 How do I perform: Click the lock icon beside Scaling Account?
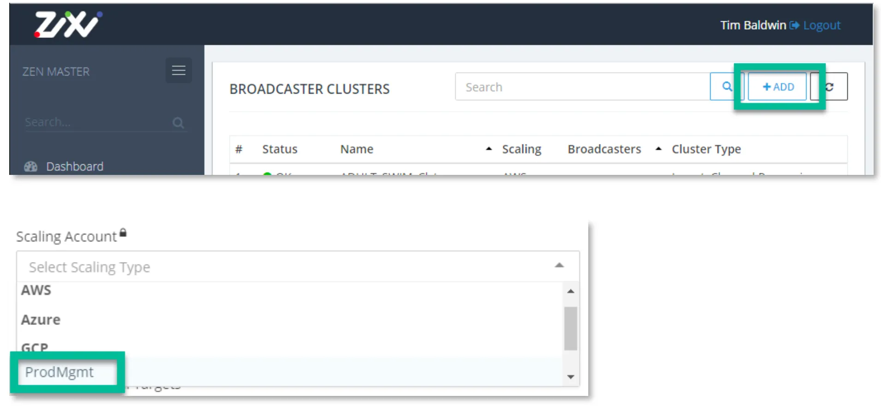pos(123,233)
